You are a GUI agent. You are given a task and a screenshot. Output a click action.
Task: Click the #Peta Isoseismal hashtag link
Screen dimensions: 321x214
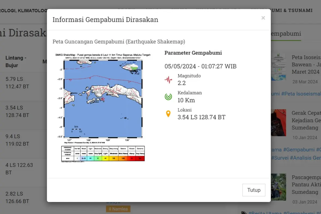coord(301,94)
